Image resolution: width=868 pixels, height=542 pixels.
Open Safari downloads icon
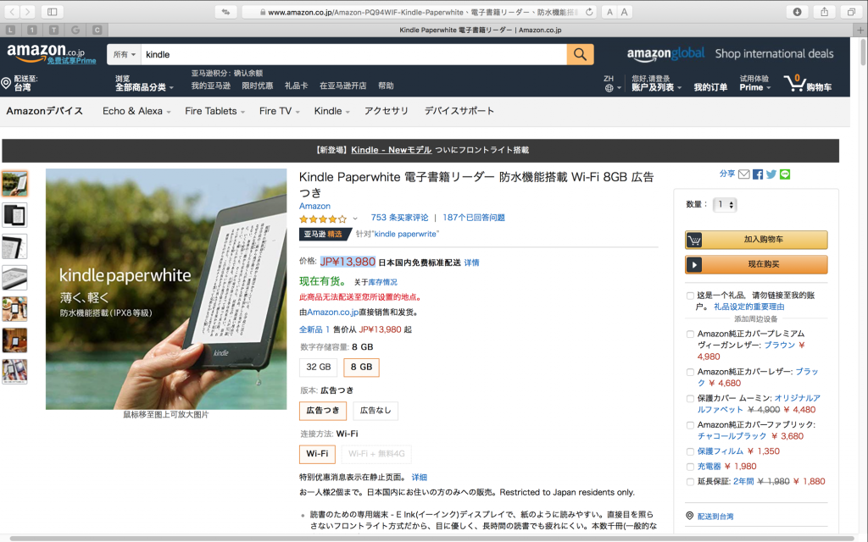797,12
